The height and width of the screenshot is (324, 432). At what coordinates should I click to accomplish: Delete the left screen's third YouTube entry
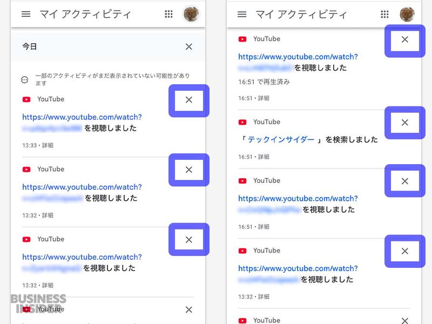pos(188,240)
